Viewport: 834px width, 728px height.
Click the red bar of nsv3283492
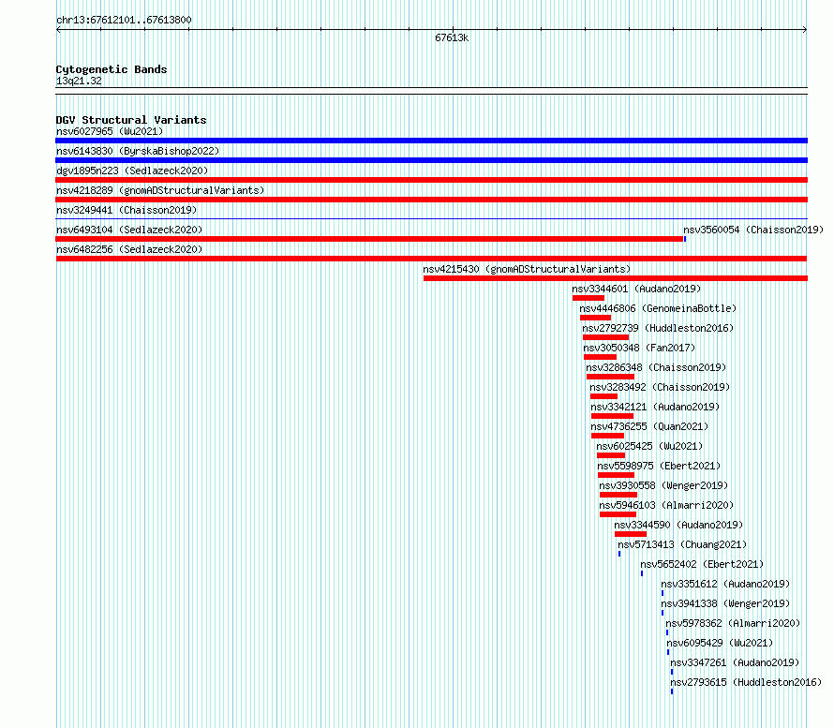point(603,396)
